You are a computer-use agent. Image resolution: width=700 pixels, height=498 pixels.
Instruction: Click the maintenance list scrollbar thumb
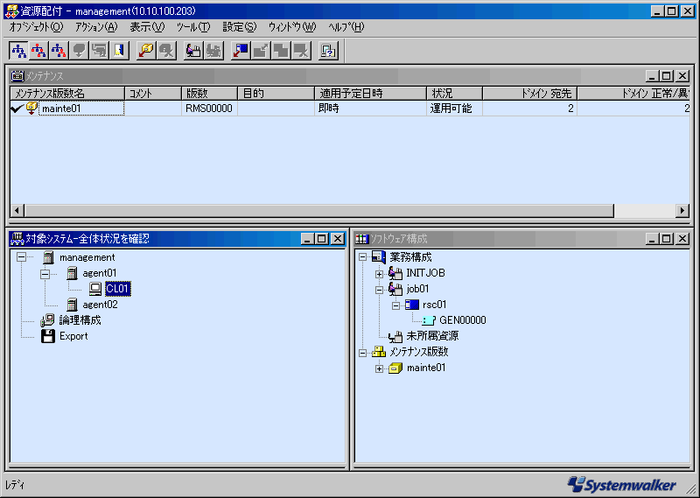[x=319, y=210]
